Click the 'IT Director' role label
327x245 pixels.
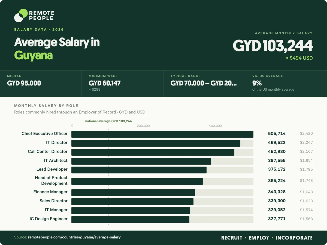pos(57,143)
